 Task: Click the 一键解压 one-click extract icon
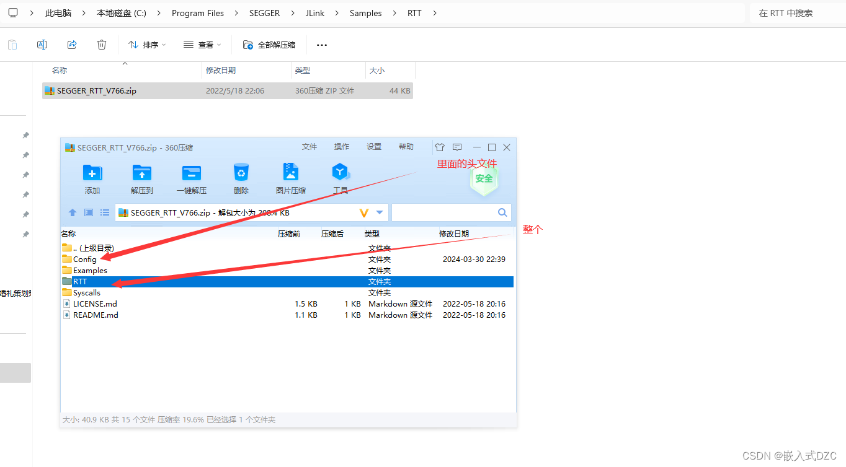point(192,173)
